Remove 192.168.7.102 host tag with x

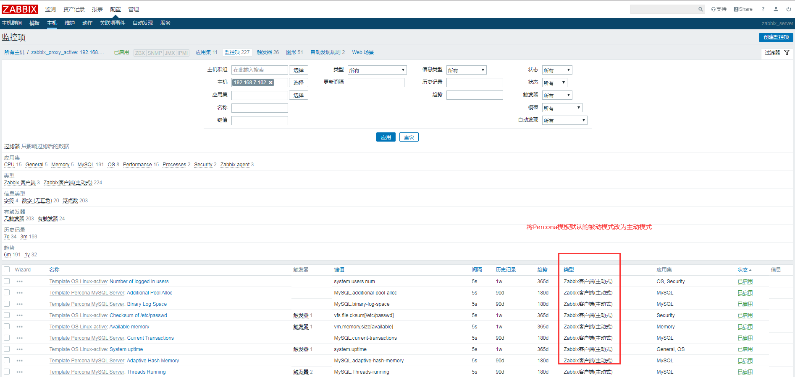pyautogui.click(x=271, y=83)
